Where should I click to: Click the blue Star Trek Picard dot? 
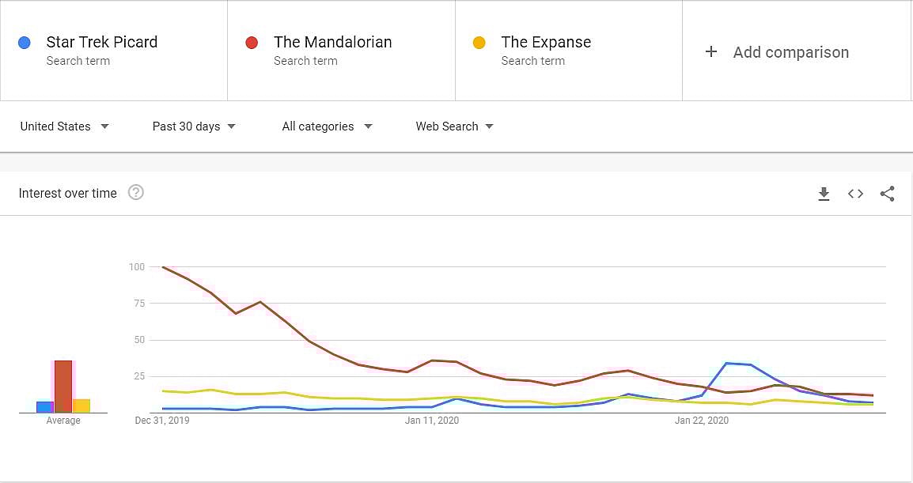[25, 43]
